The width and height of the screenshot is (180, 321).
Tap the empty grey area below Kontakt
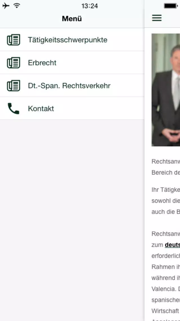click(x=72, y=220)
